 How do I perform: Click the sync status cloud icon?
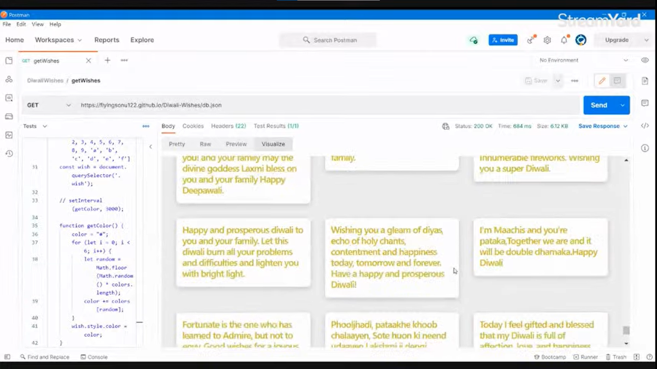click(474, 40)
